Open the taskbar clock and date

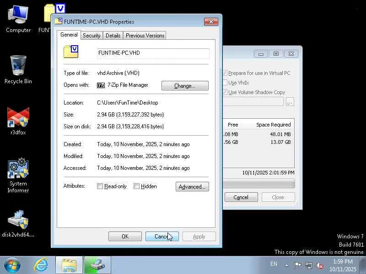[x=343, y=265]
